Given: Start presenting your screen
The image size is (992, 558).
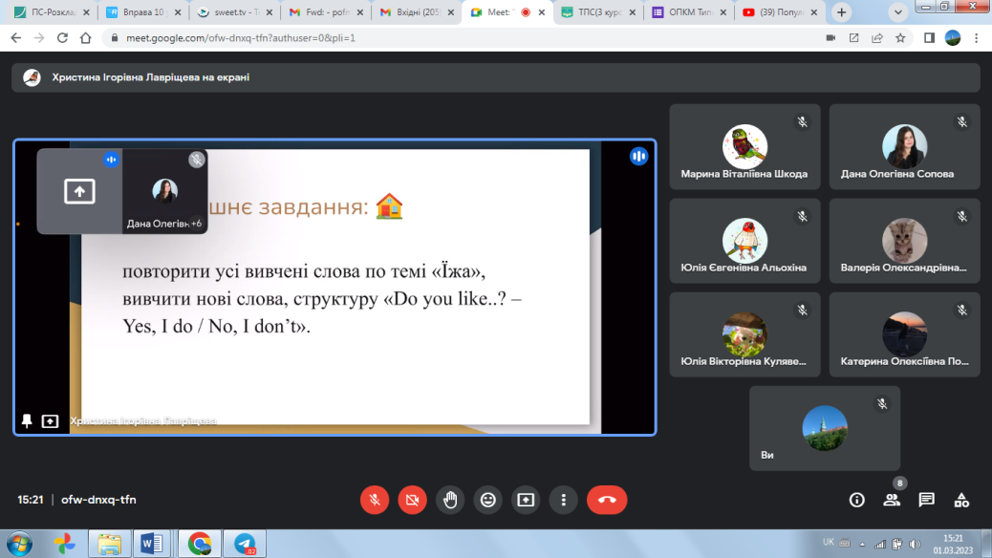Looking at the screenshot, I should point(526,500).
